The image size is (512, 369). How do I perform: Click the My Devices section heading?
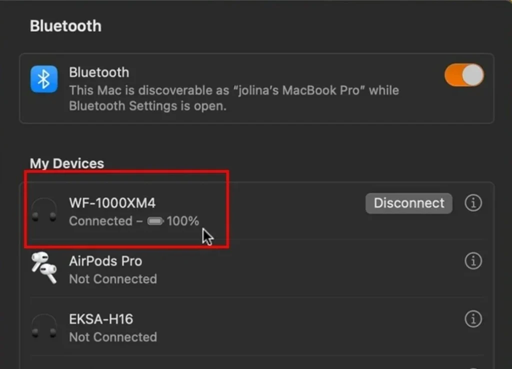67,164
